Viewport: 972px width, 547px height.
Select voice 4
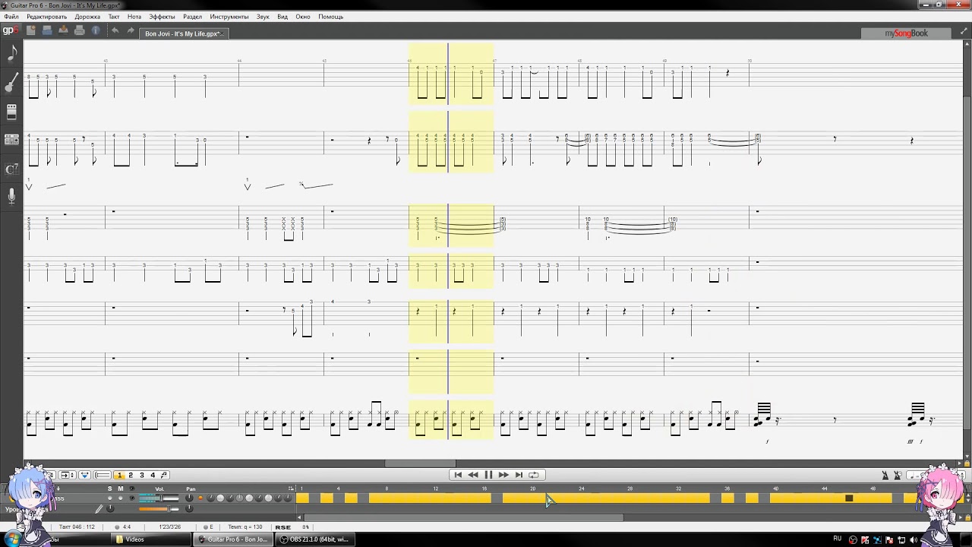tap(153, 475)
